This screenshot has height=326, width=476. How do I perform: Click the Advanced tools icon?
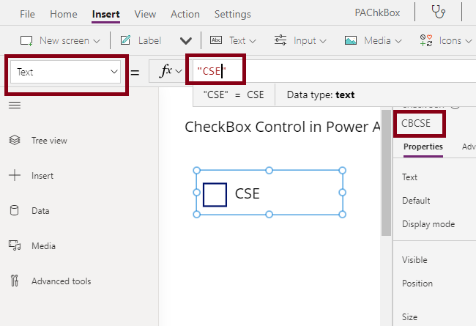pyautogui.click(x=15, y=281)
